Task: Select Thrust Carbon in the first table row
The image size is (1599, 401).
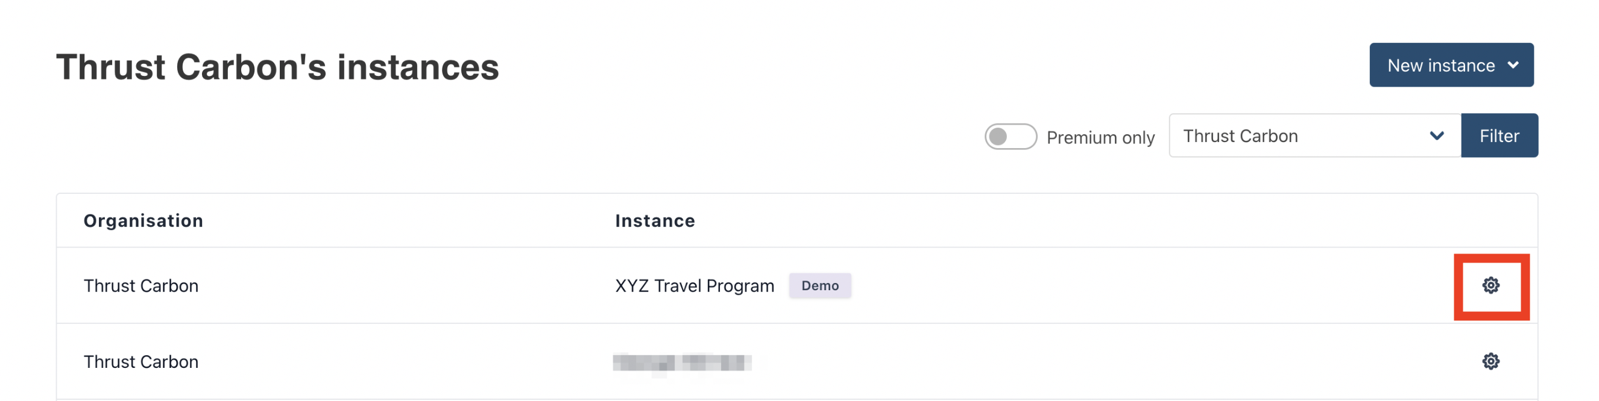Action: tap(141, 286)
